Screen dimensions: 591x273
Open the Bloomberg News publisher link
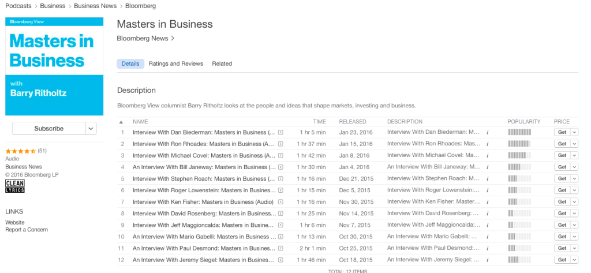click(145, 38)
